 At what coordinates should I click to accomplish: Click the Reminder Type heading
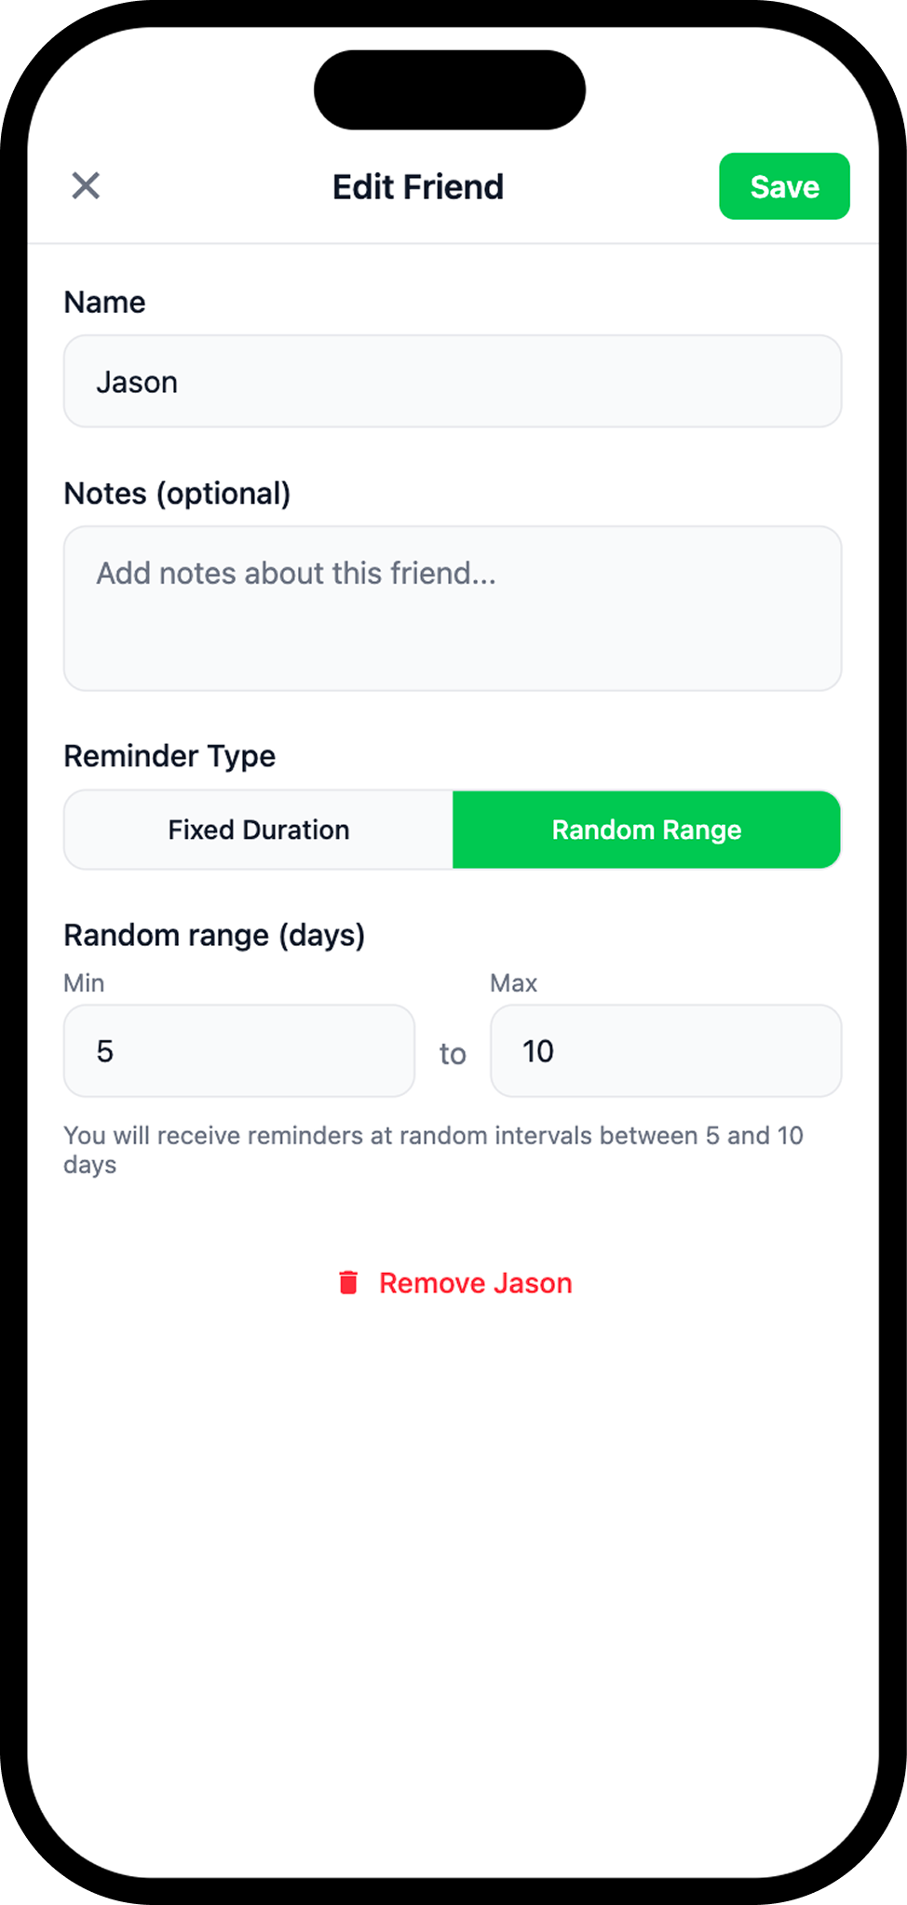coord(169,756)
